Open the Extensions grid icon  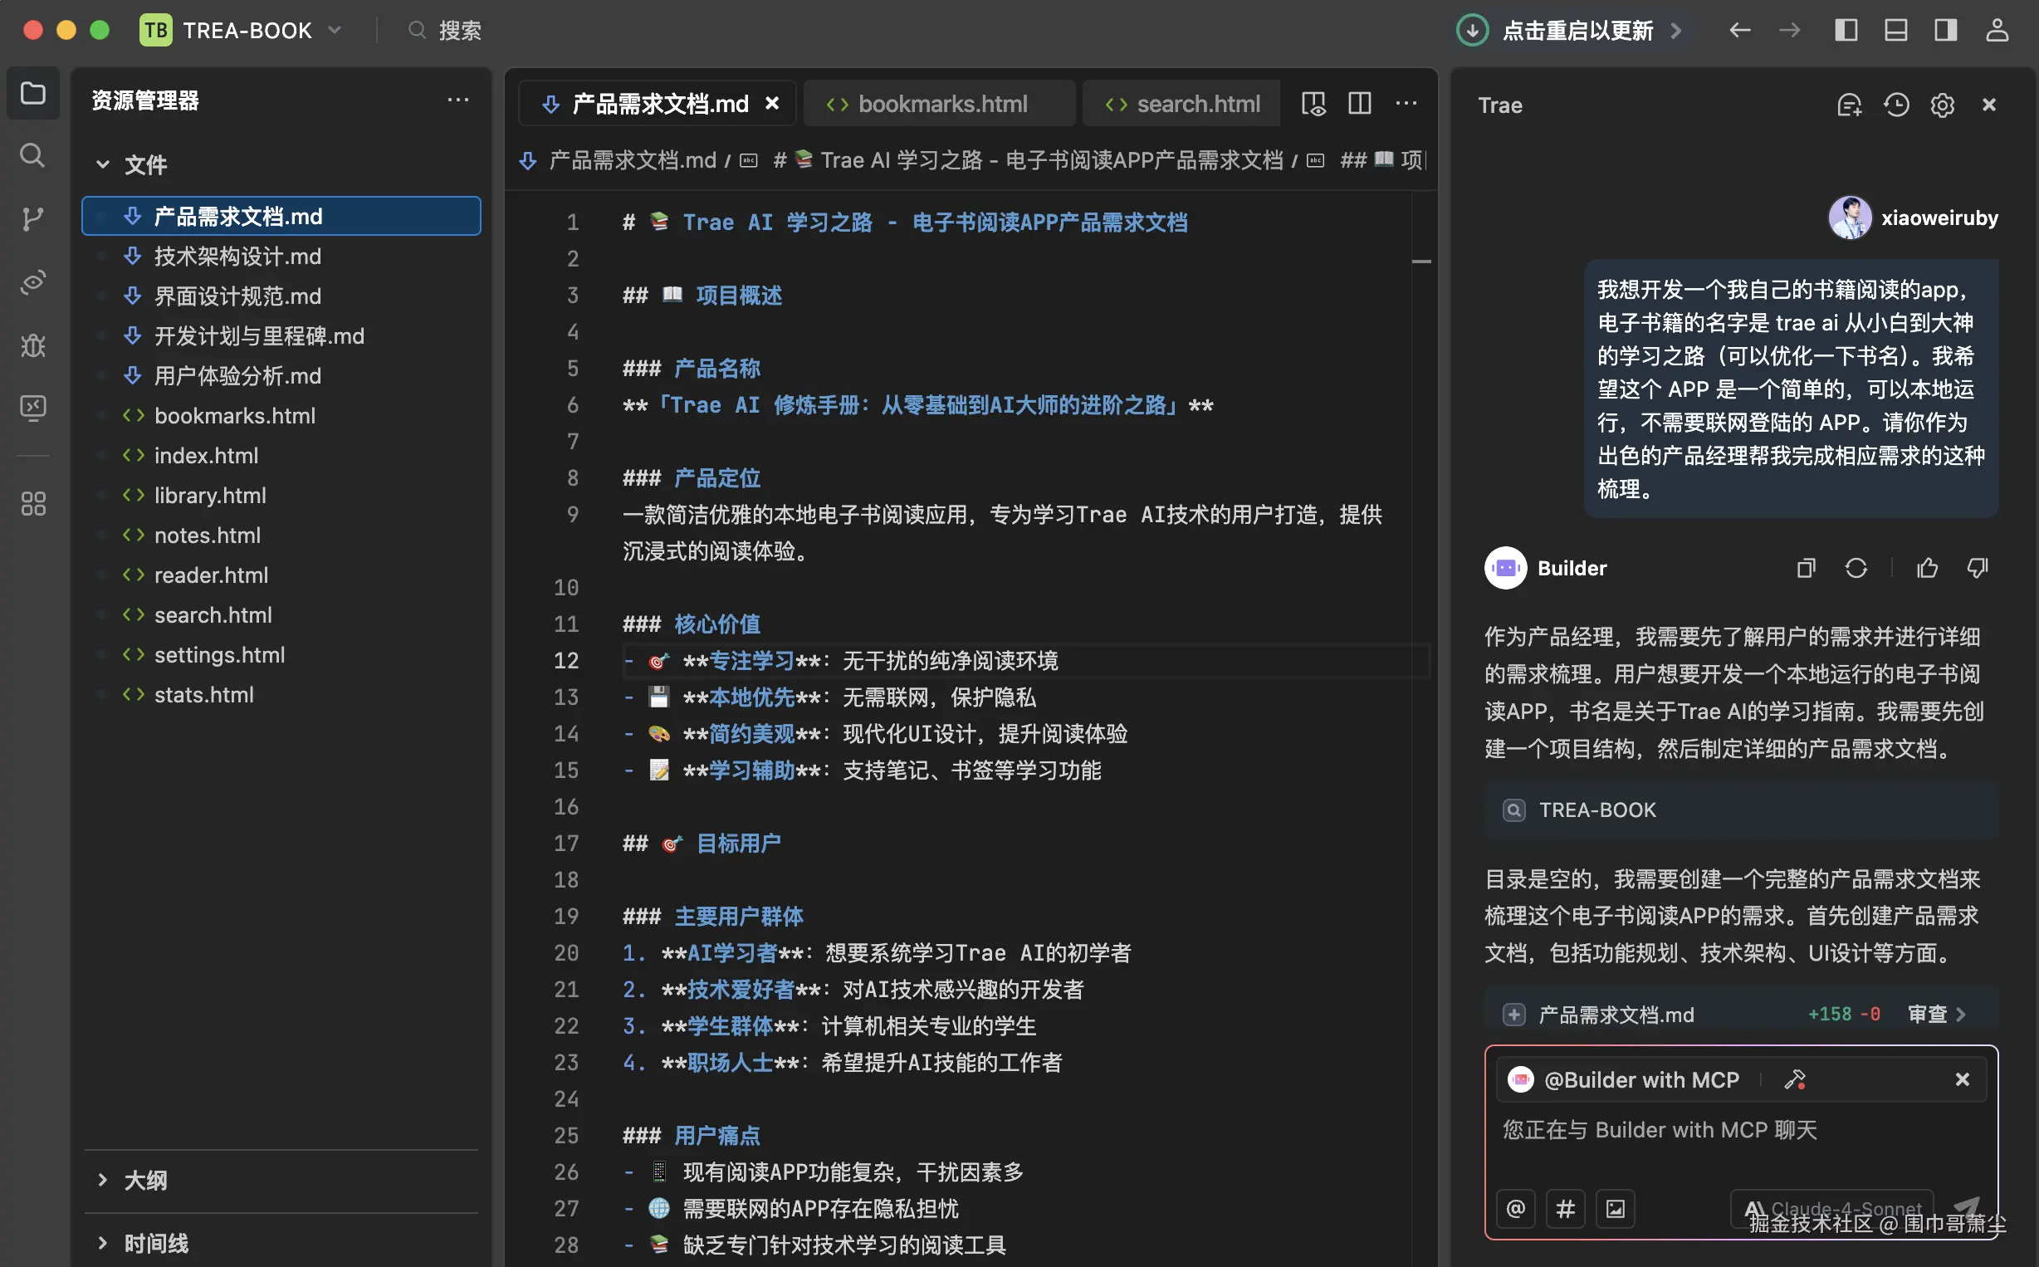tap(32, 503)
